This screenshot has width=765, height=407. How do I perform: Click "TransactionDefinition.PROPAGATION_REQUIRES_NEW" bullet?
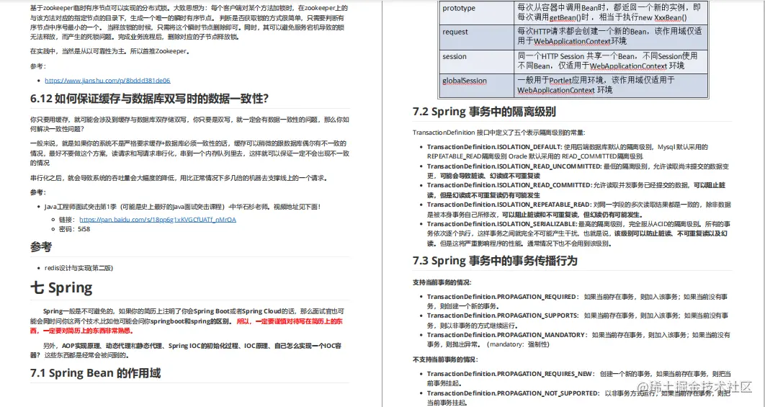point(578,378)
